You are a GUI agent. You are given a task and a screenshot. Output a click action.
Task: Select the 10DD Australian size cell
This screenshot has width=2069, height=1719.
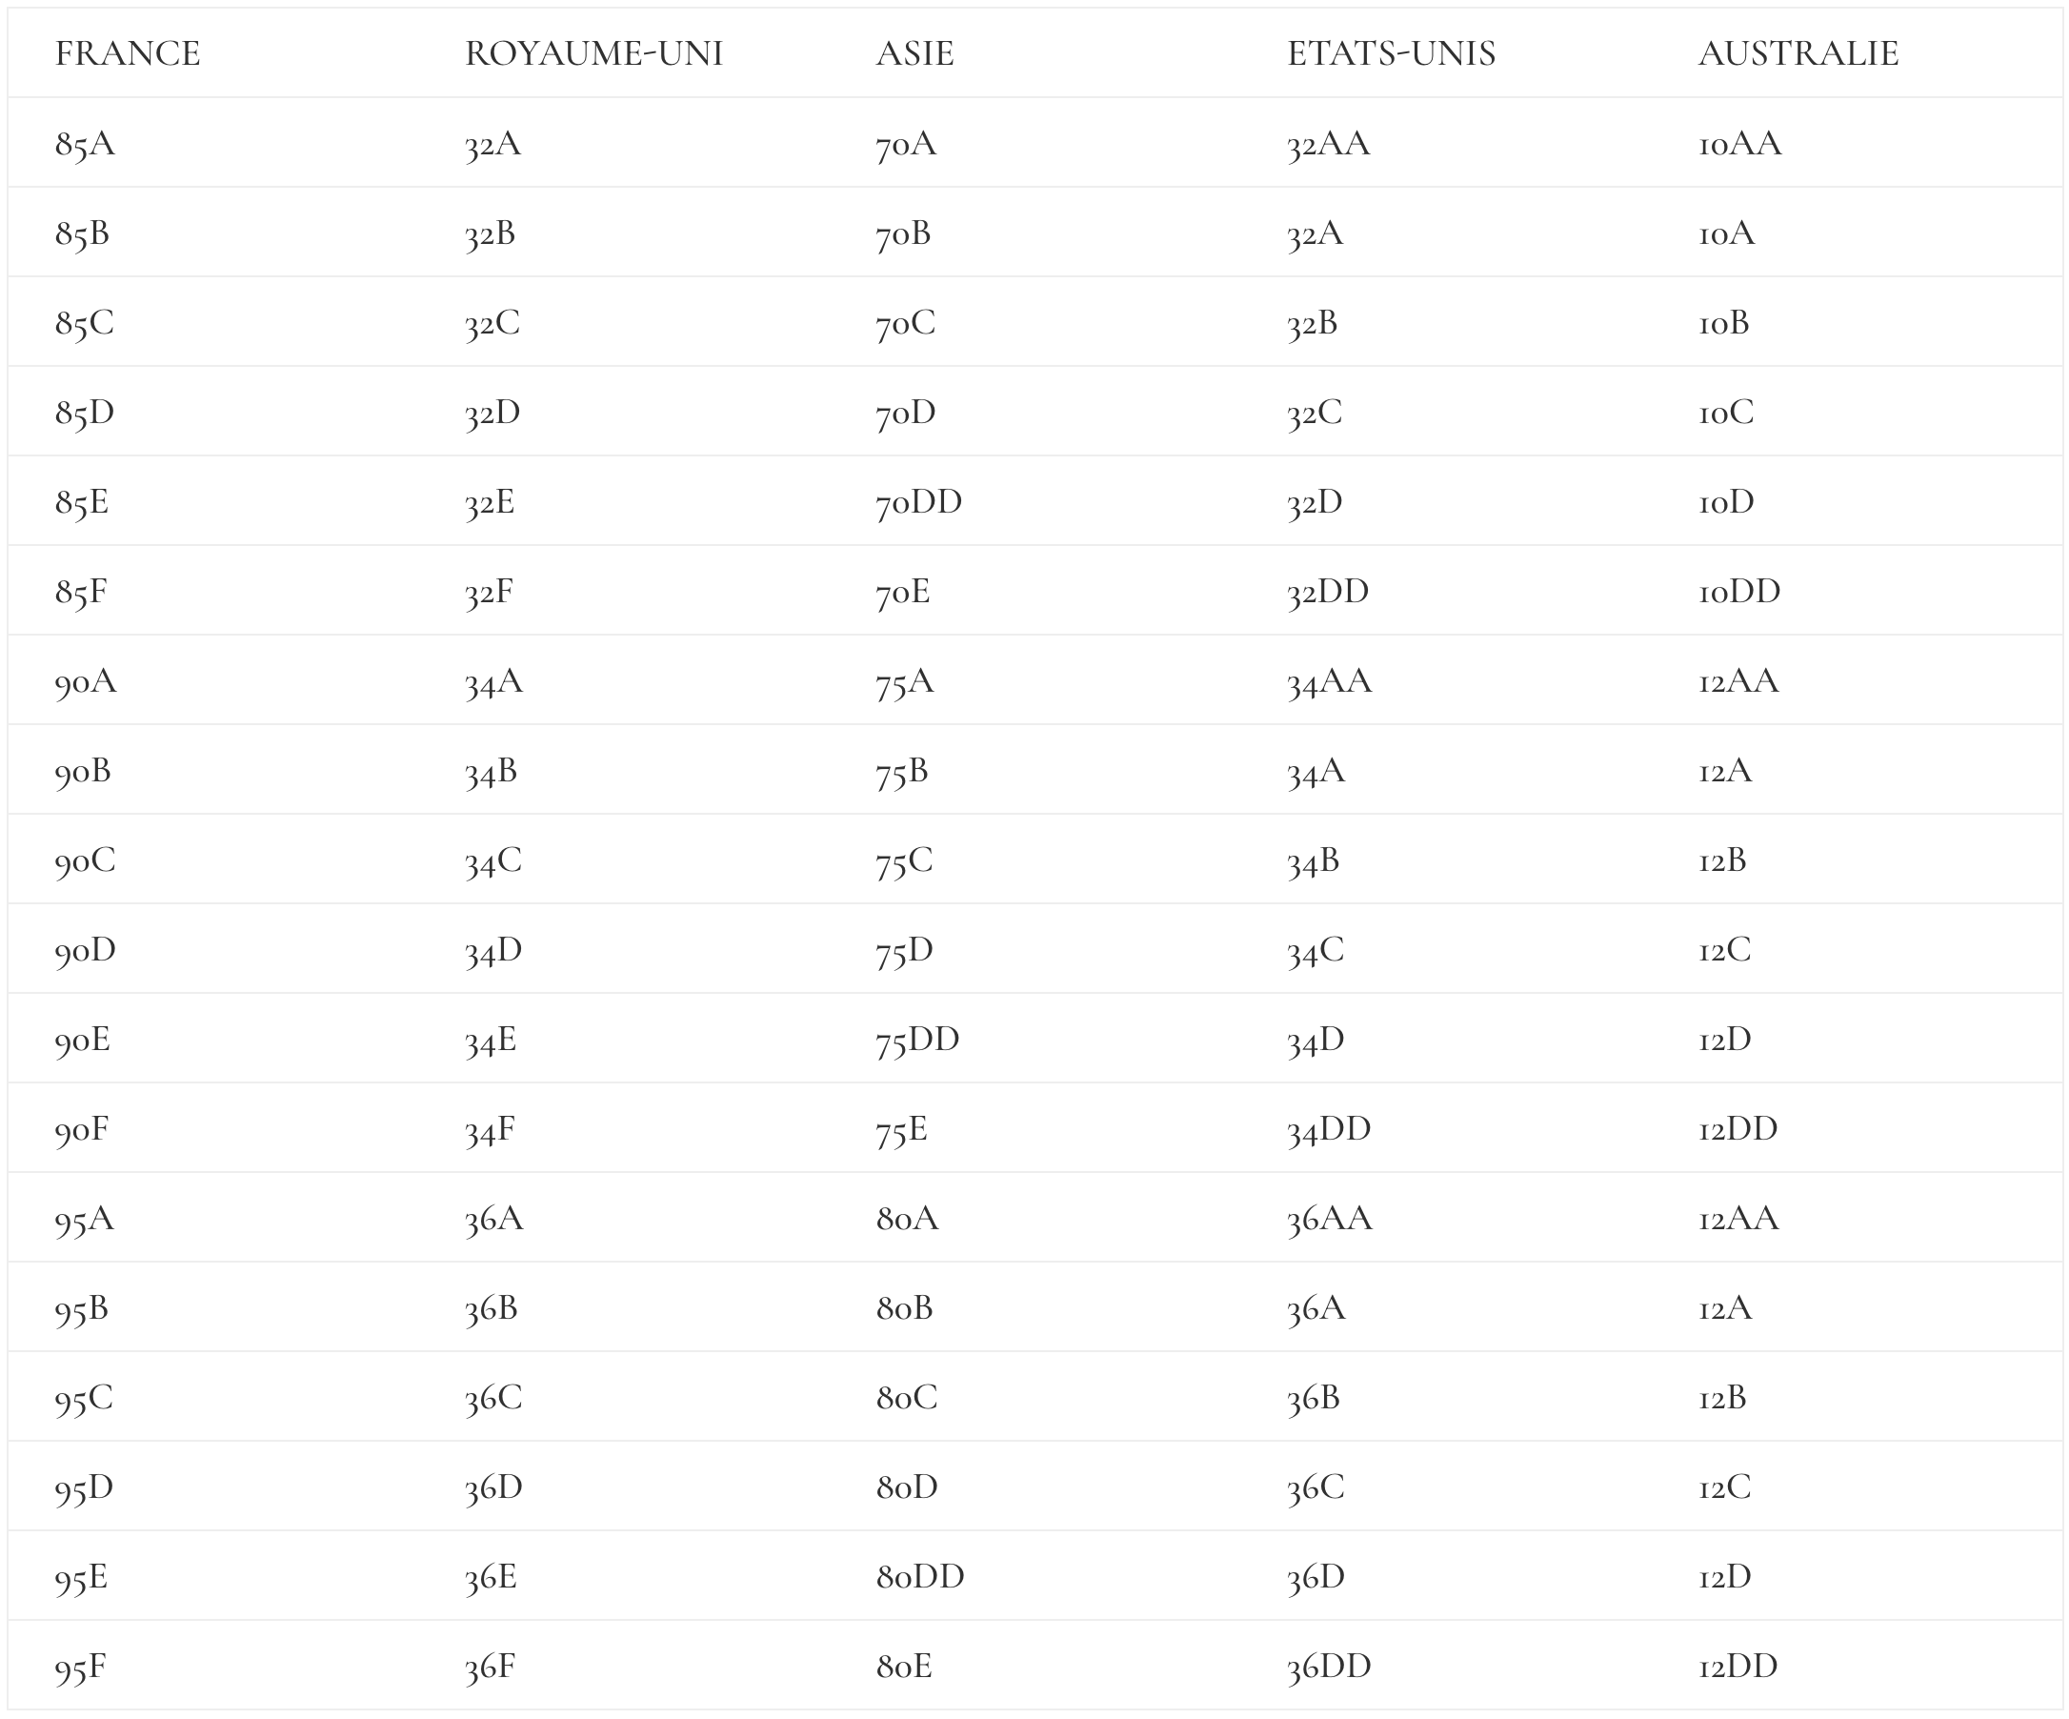(1739, 592)
